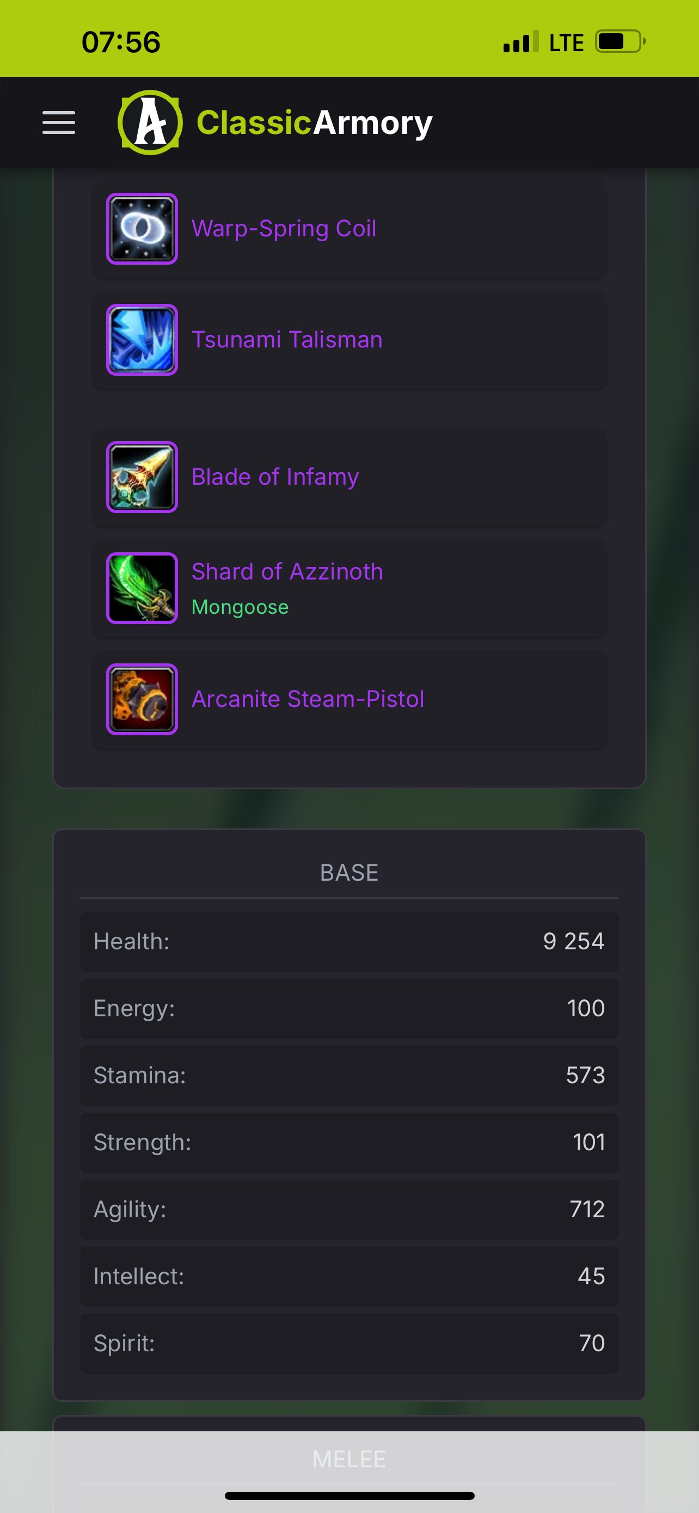The width and height of the screenshot is (699, 1513).
Task: Tap the Shard of Azzinoth sword icon
Action: pos(142,588)
